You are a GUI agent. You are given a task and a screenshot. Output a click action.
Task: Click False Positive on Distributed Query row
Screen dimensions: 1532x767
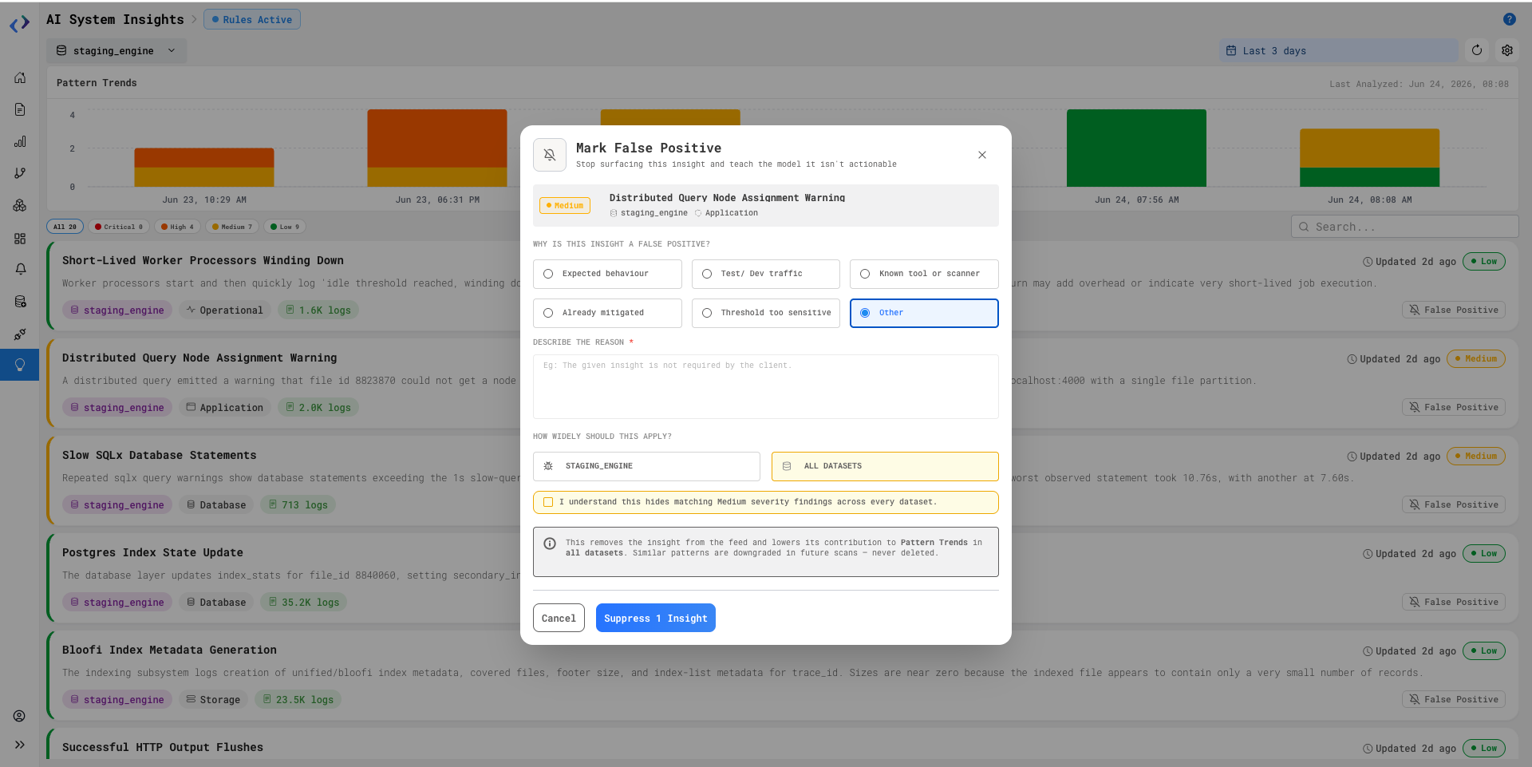point(1454,407)
